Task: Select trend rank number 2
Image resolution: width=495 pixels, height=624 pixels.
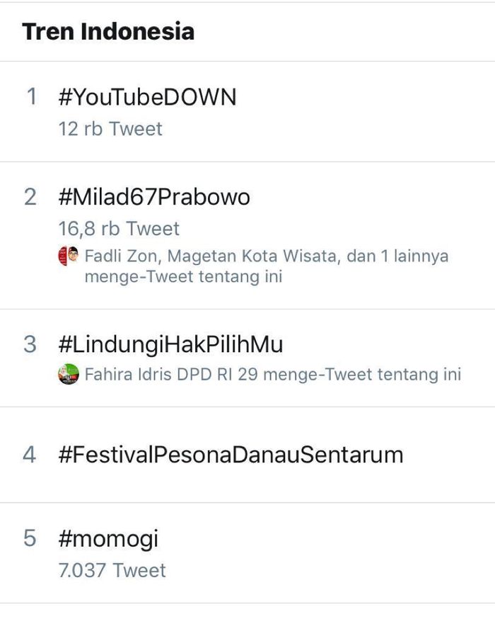Action: tap(30, 197)
